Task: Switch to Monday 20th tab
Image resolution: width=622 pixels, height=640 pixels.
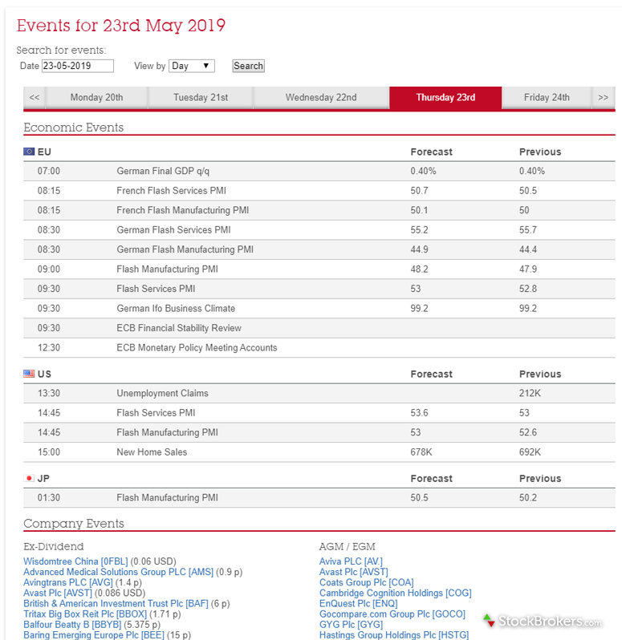Action: [96, 98]
